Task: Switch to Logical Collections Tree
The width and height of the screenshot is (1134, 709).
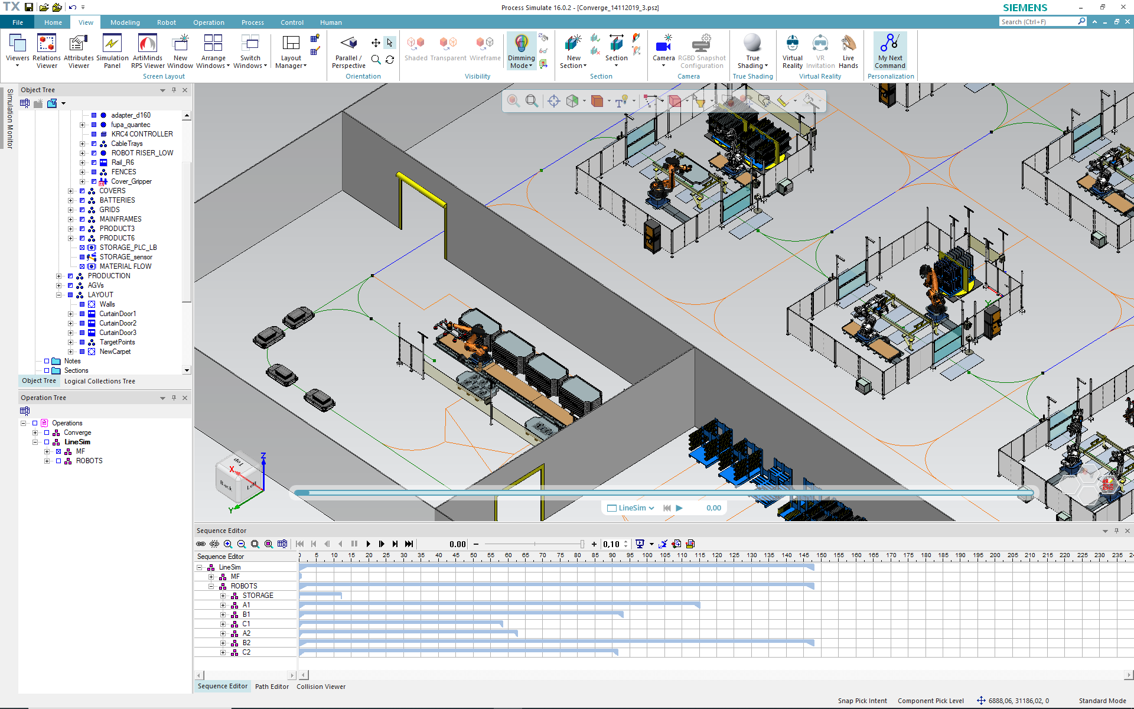Action: [x=99, y=381]
